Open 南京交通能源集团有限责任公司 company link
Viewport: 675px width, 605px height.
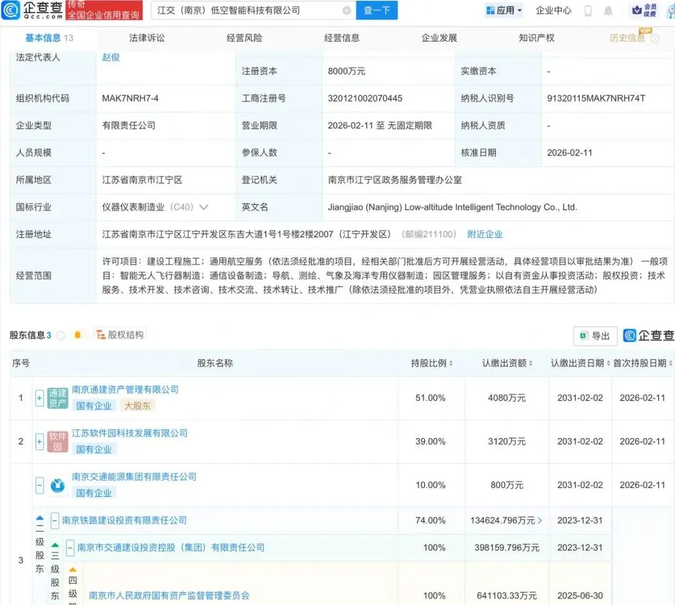[x=134, y=477]
